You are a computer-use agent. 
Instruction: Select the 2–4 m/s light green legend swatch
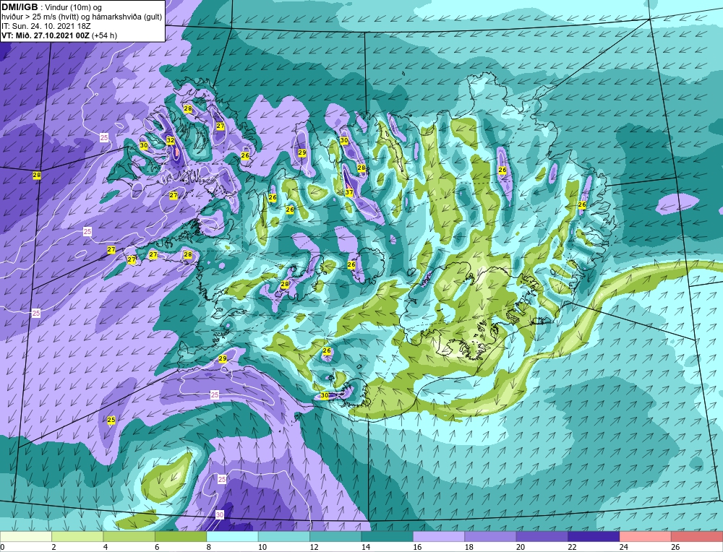[77, 536]
